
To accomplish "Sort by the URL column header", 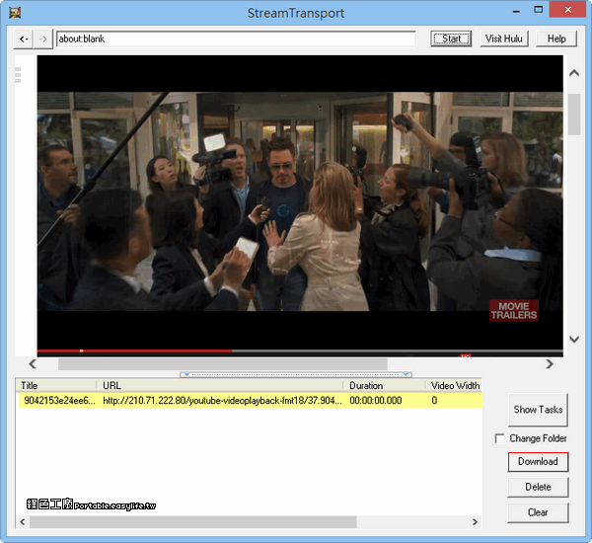I will tap(220, 385).
